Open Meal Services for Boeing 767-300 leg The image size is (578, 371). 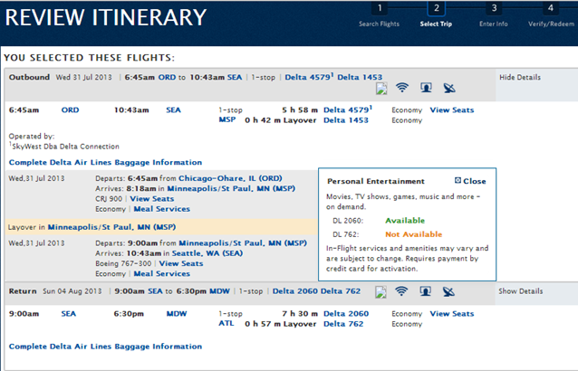point(162,274)
